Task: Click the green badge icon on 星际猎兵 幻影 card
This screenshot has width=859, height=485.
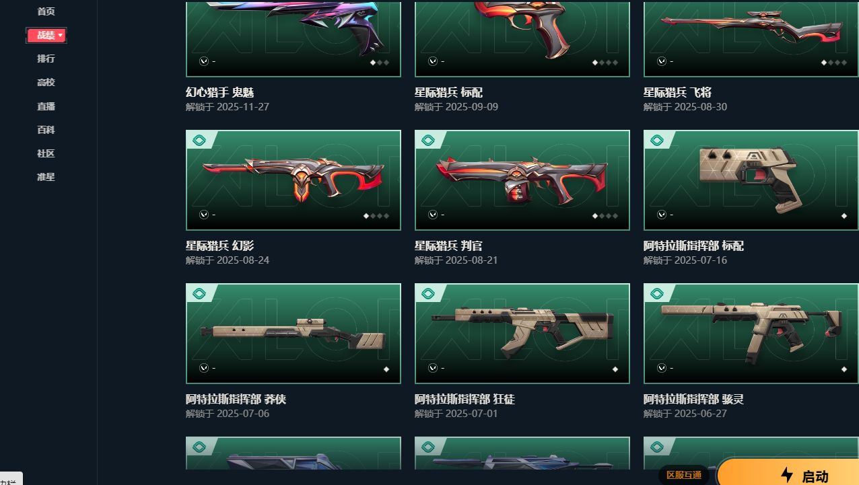Action: [x=199, y=140]
